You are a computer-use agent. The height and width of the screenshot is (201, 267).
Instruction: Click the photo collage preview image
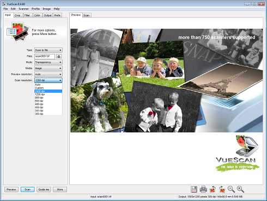point(167,80)
